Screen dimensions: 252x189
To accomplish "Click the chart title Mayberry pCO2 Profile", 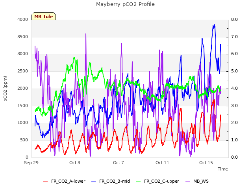I will (x=125, y=4).
